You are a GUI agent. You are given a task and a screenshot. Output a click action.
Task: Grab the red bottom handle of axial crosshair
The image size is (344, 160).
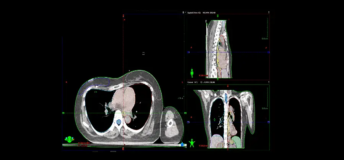click(123, 149)
